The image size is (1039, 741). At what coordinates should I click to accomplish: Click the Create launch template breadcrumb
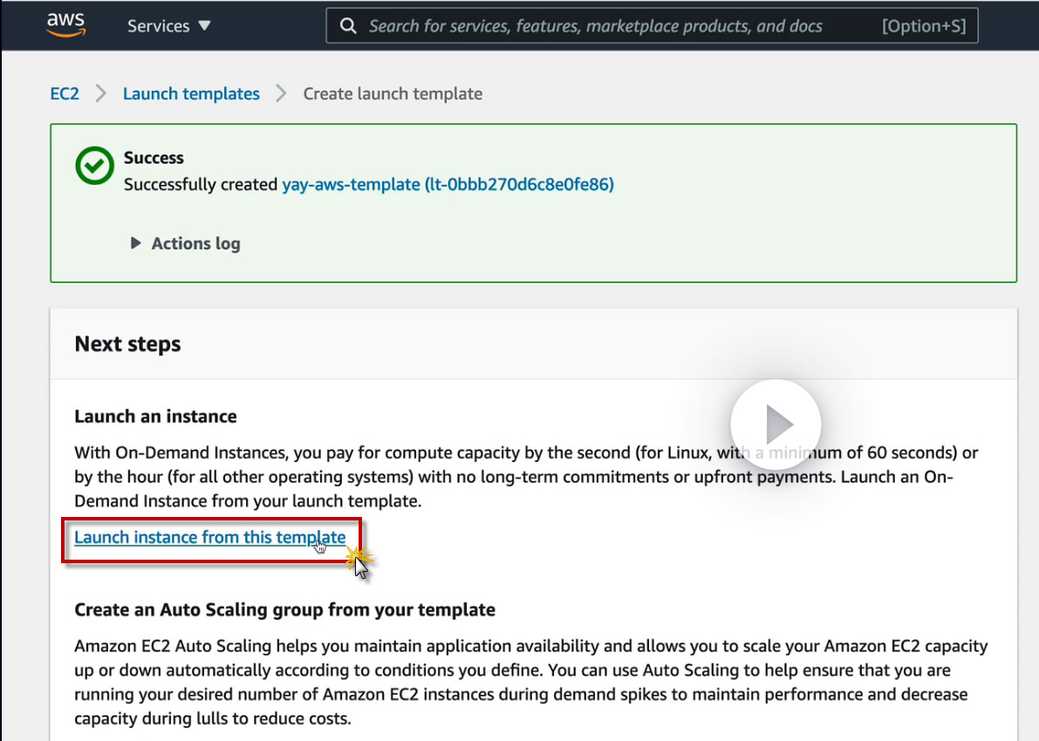393,94
